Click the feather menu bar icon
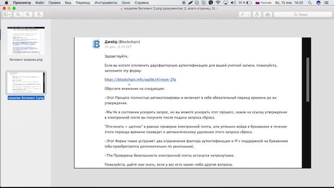Screen dimensions: 334x188 click(190, 3)
